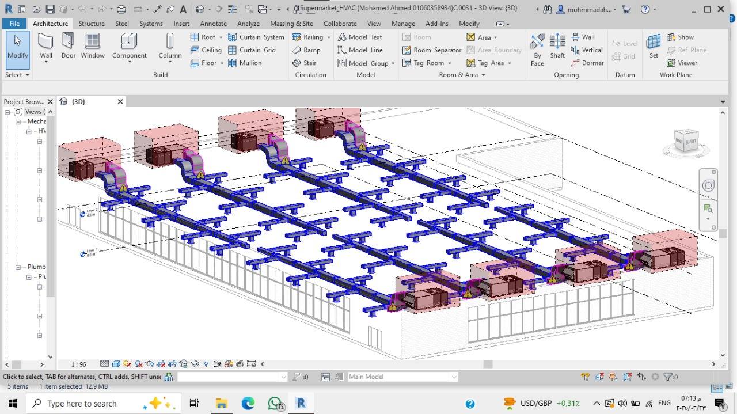Select the Wall tool in the ribbon
737x414 pixels.
(45, 45)
